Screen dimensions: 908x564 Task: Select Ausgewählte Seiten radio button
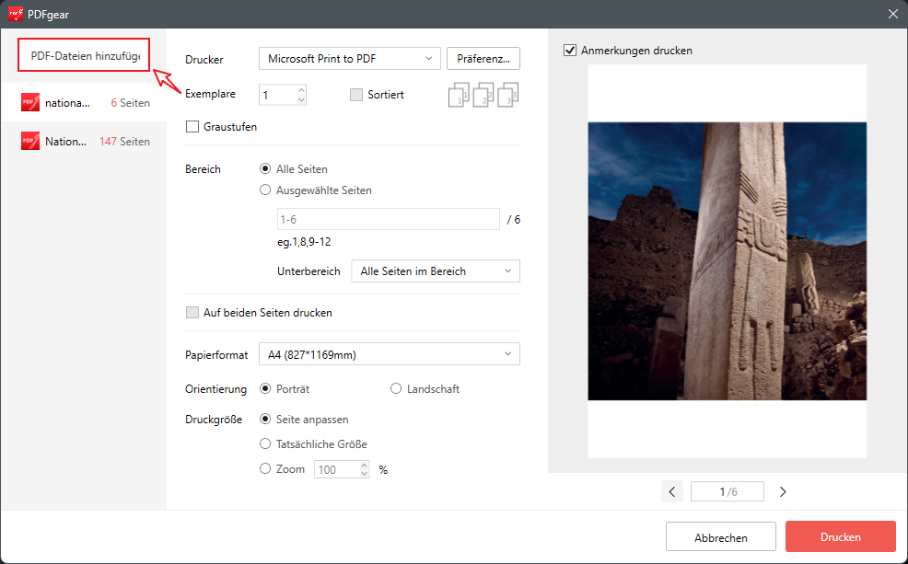266,190
